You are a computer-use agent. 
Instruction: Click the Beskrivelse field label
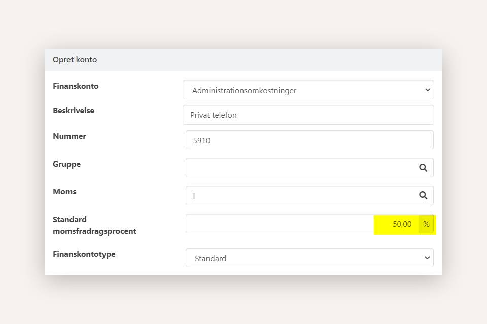pos(74,111)
